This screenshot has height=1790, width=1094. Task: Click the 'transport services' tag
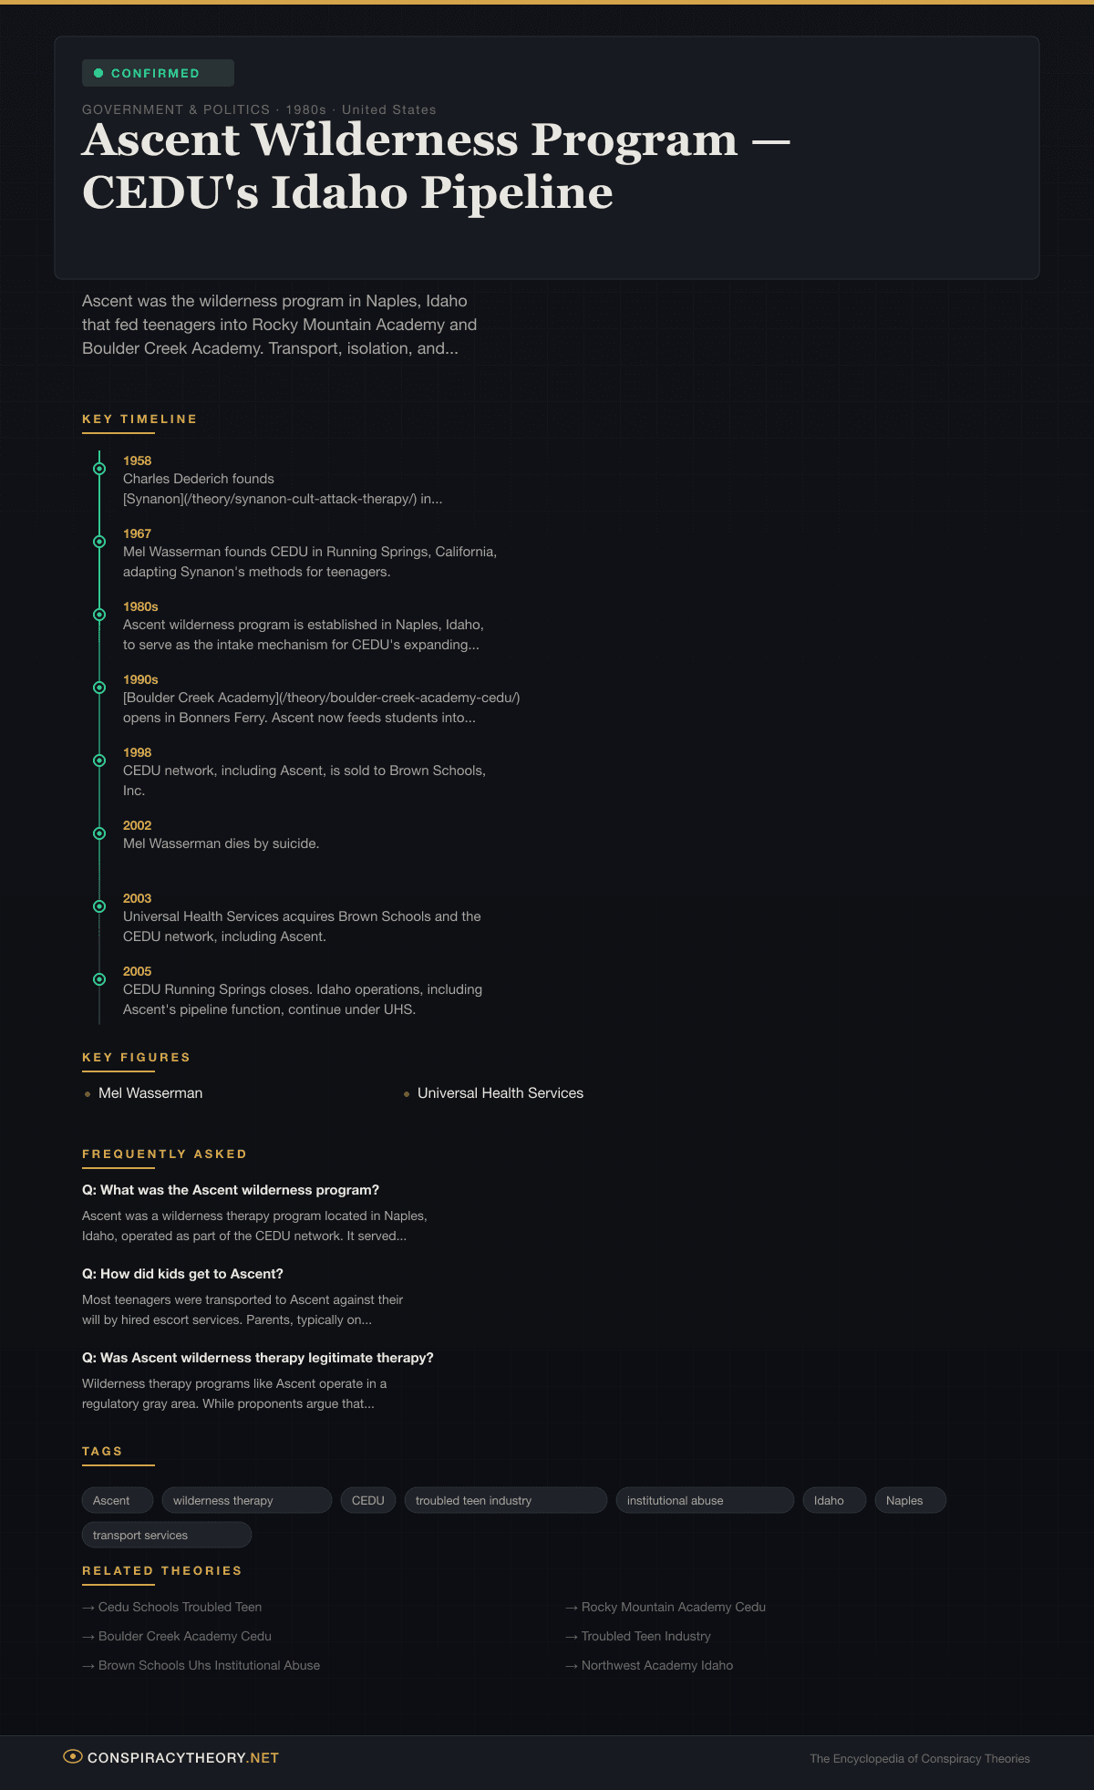(x=166, y=1535)
